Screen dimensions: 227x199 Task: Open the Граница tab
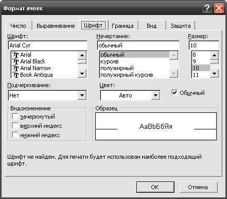(x=123, y=26)
